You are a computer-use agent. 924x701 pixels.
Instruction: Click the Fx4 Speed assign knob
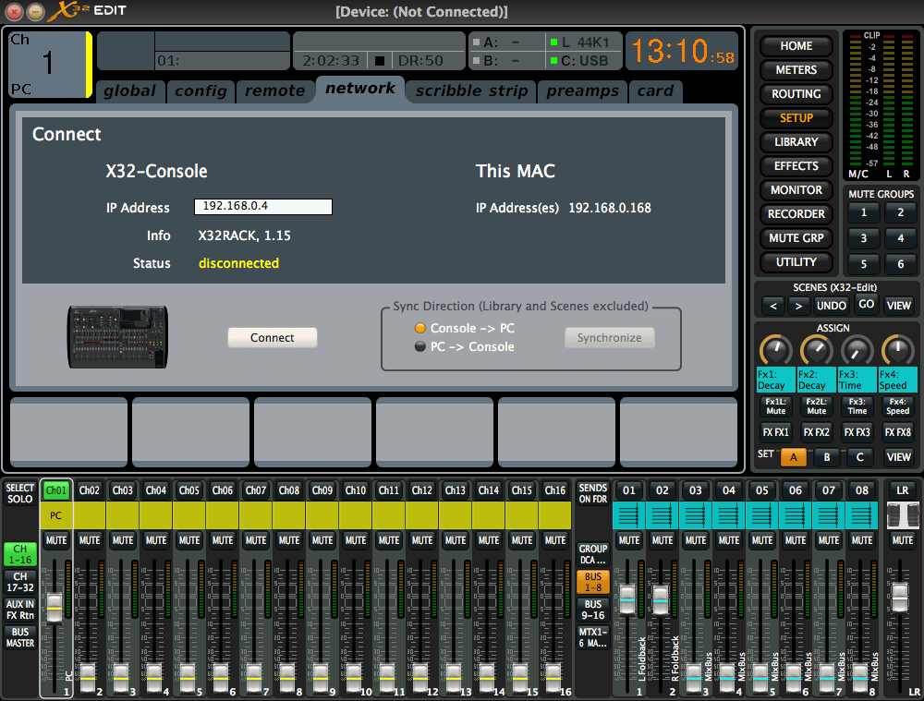tap(897, 351)
